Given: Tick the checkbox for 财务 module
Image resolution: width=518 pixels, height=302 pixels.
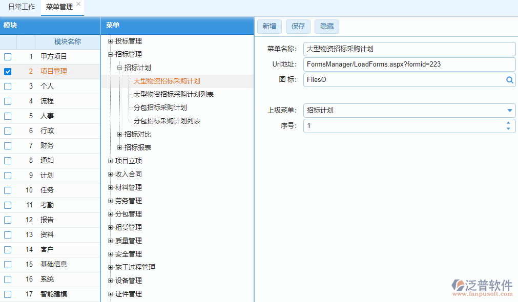Looking at the screenshot, I should point(8,146).
